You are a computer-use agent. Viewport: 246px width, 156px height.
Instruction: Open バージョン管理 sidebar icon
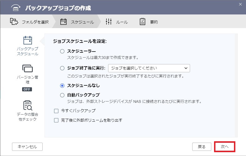pos(28,68)
